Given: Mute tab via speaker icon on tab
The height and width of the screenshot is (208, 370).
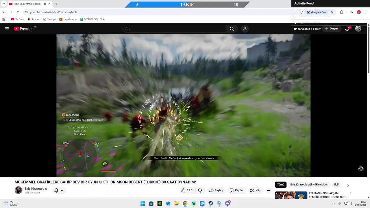Looking at the screenshot, I should coord(45,4).
